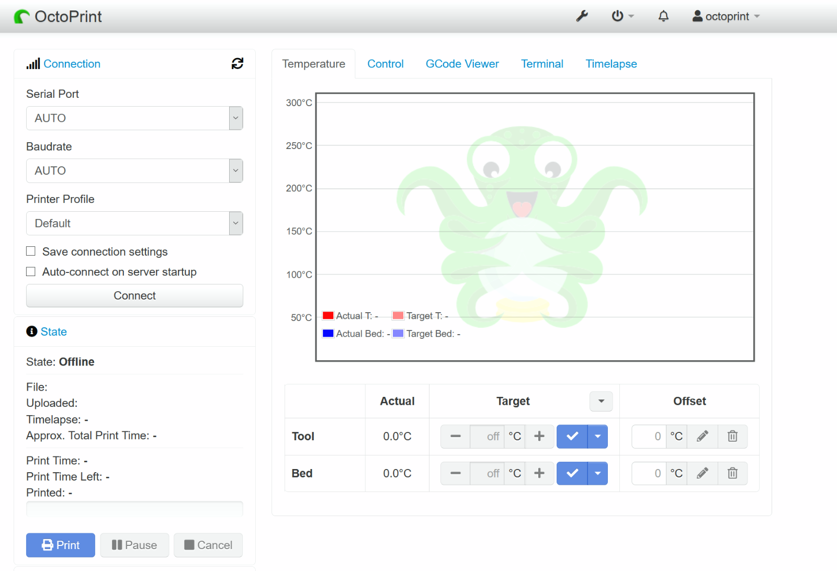This screenshot has width=837, height=571.
Task: Enable Save connection settings
Action: [x=31, y=252]
